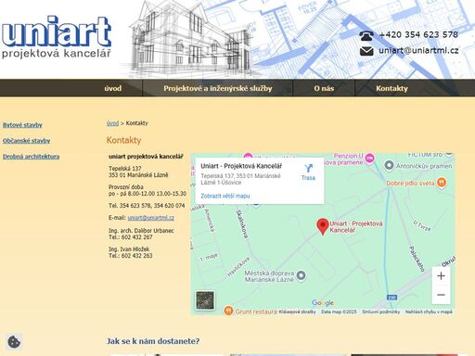Click the Grunt restaurant marker on the map
This screenshot has height=356, width=475.
click(x=228, y=311)
